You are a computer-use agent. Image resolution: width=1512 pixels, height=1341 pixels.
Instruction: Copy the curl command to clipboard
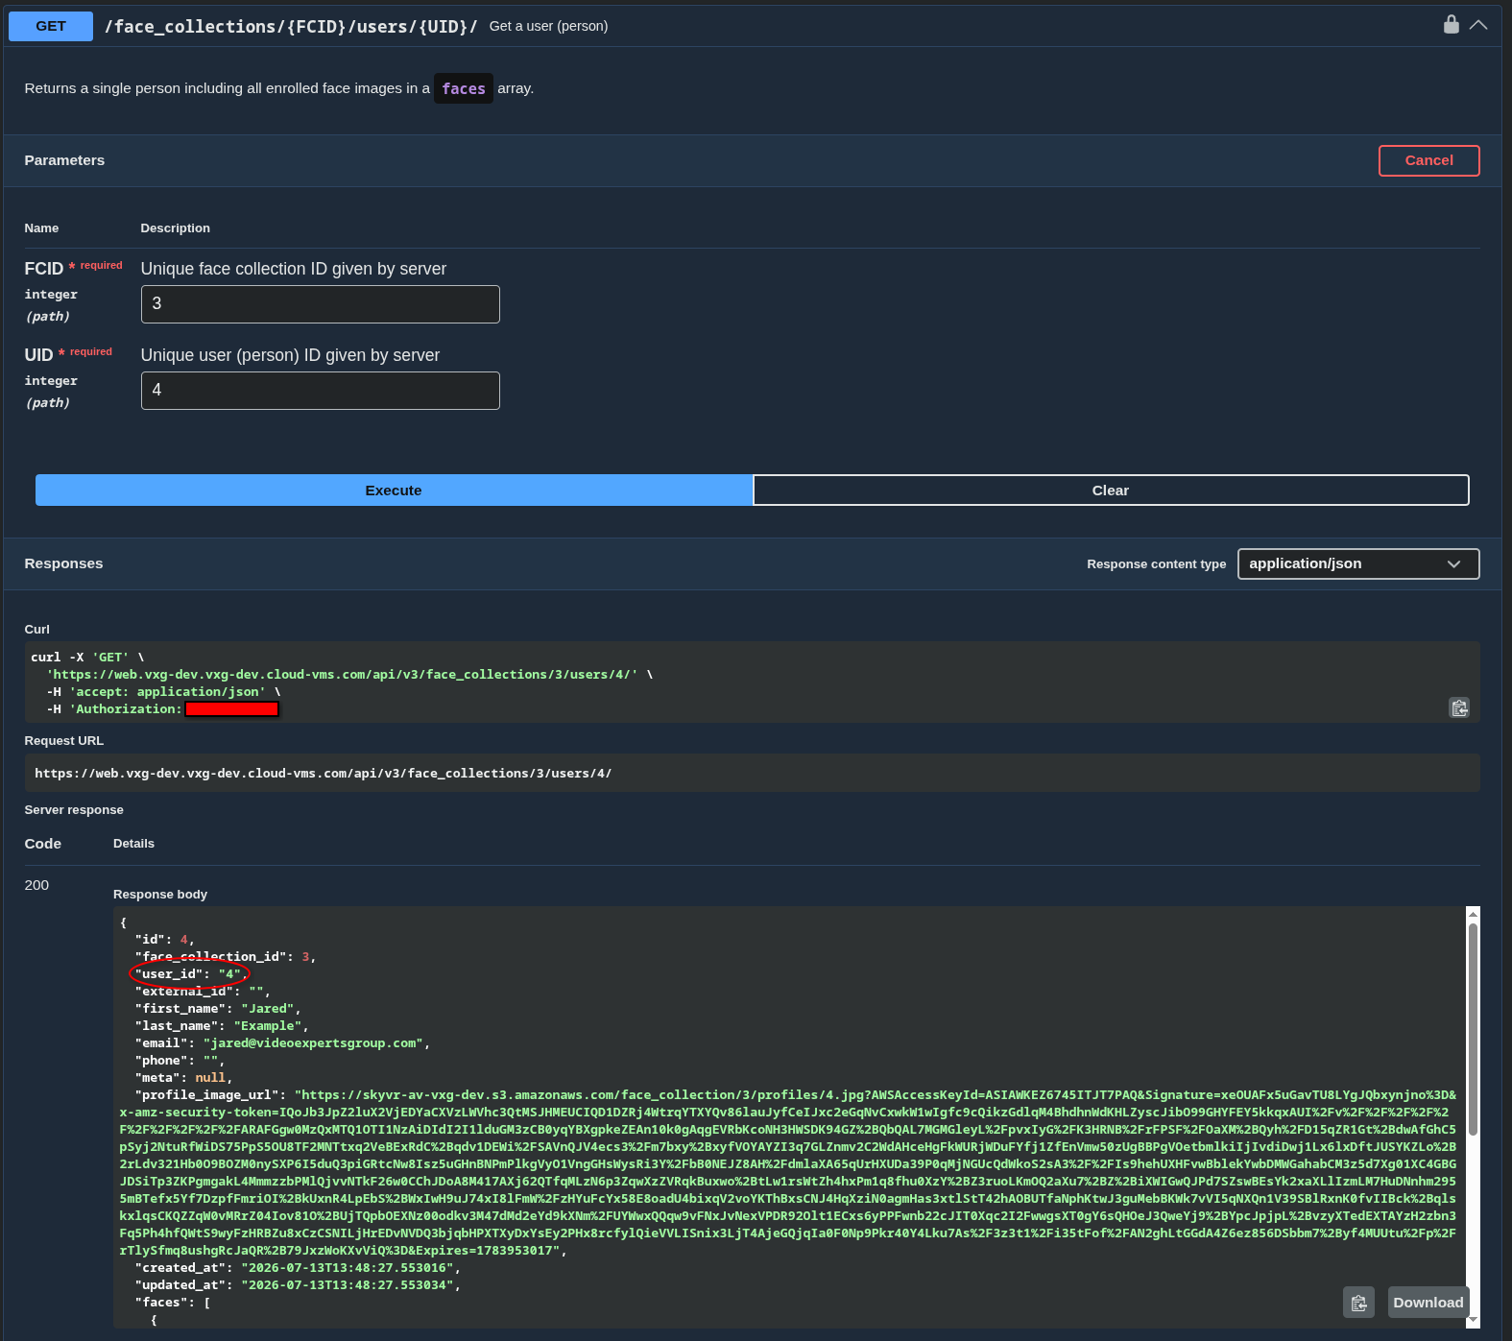(x=1459, y=707)
